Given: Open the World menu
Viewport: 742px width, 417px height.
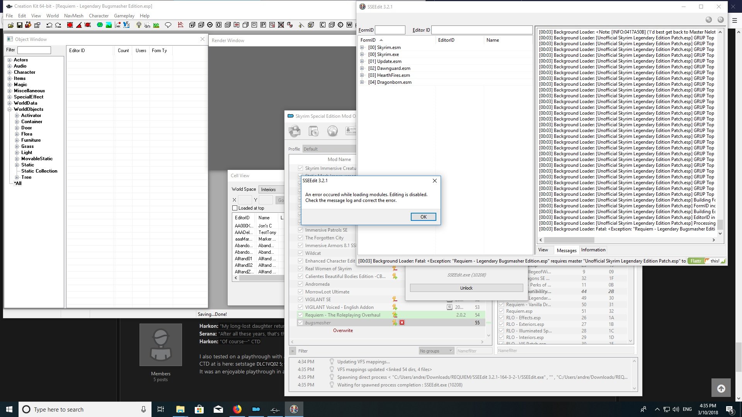Looking at the screenshot, I should pyautogui.click(x=53, y=16).
